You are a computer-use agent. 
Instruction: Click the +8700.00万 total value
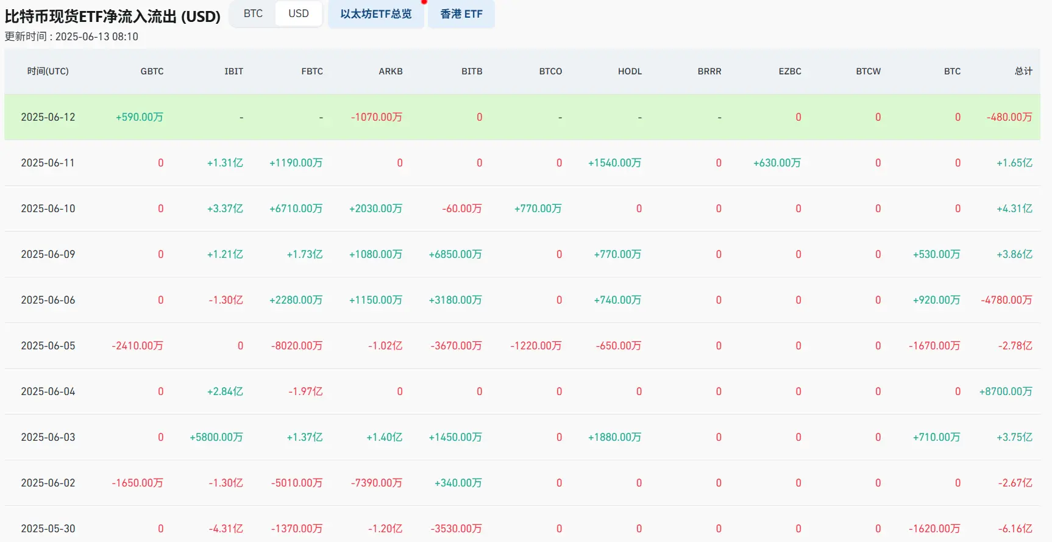(1006, 391)
